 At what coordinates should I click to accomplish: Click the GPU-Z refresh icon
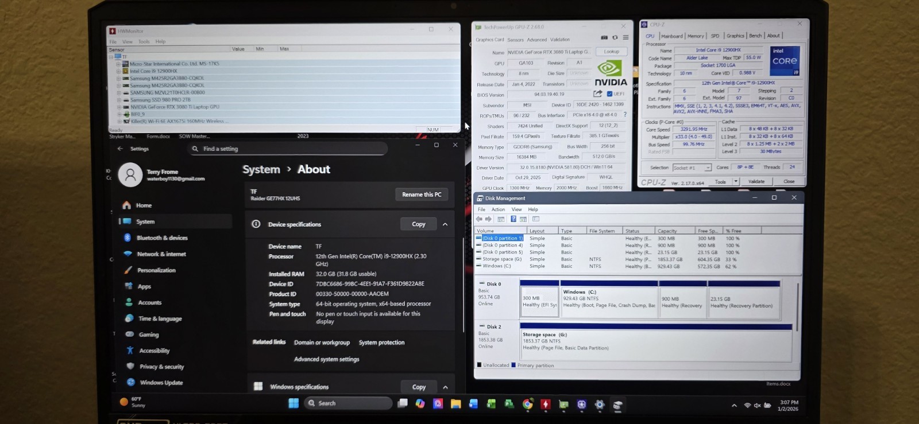pos(615,38)
